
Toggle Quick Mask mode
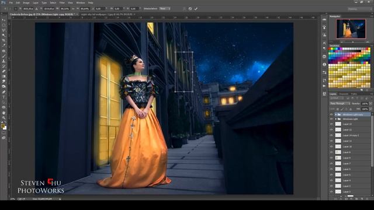pos(4,133)
